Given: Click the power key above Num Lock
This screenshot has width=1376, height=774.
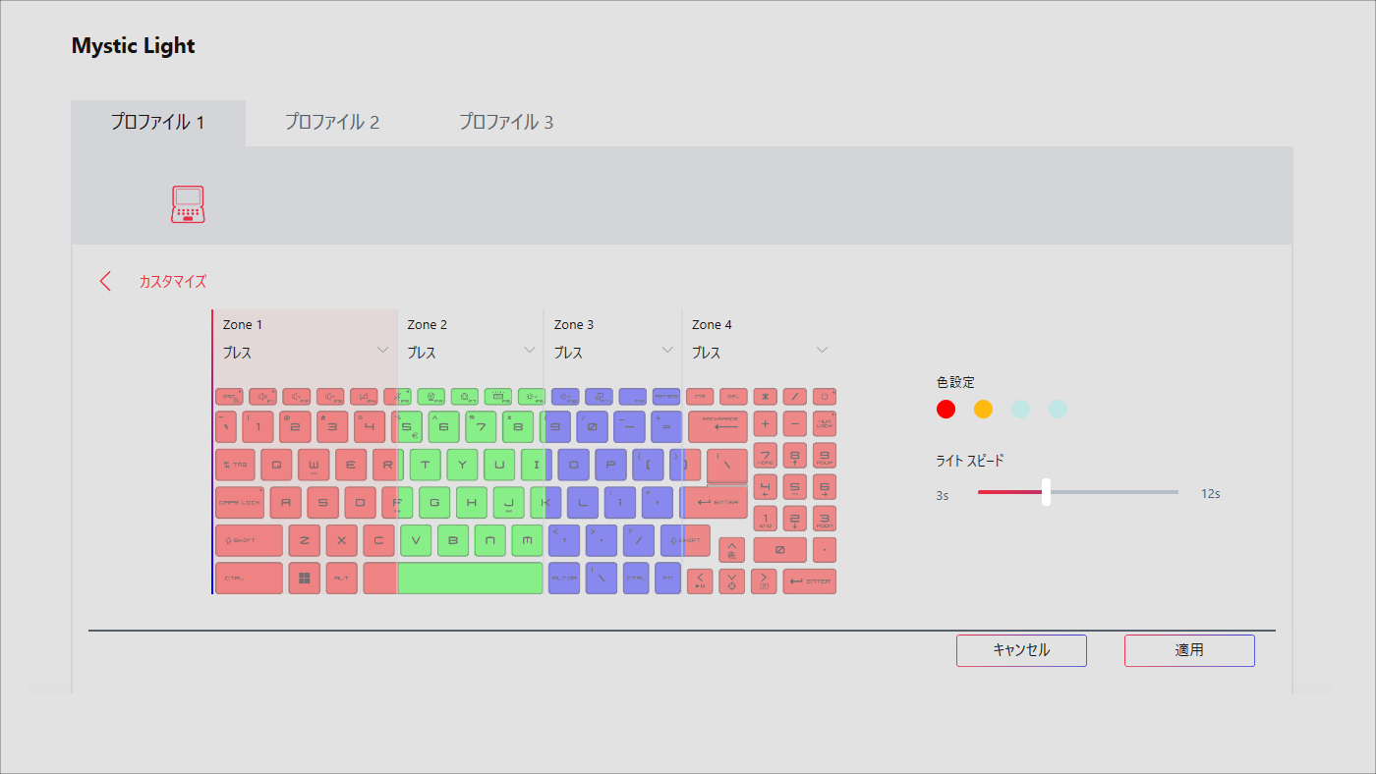Looking at the screenshot, I should click(x=825, y=397).
